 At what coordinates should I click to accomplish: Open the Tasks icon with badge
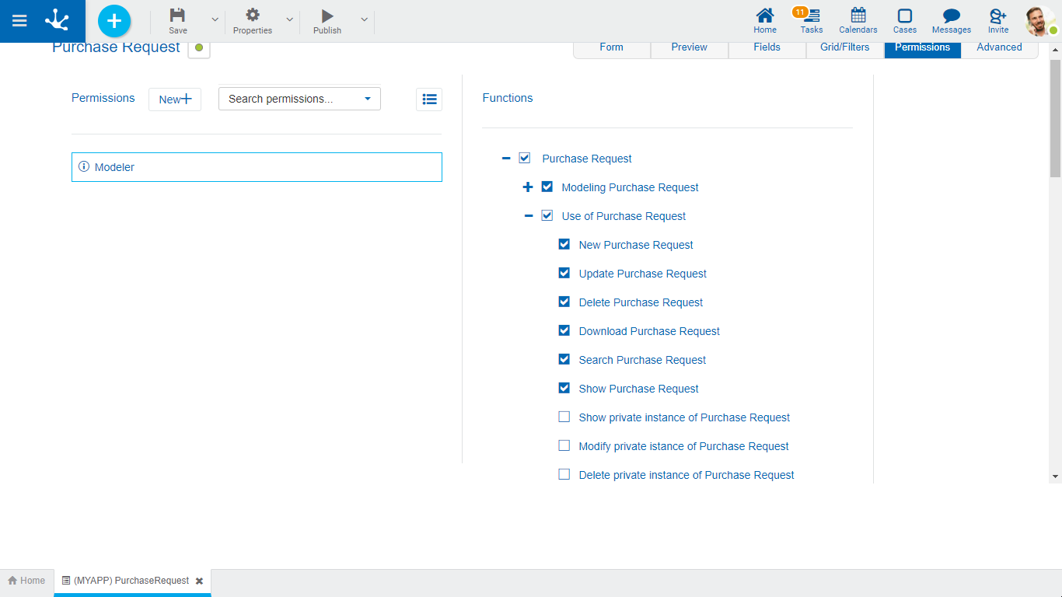[x=811, y=16]
